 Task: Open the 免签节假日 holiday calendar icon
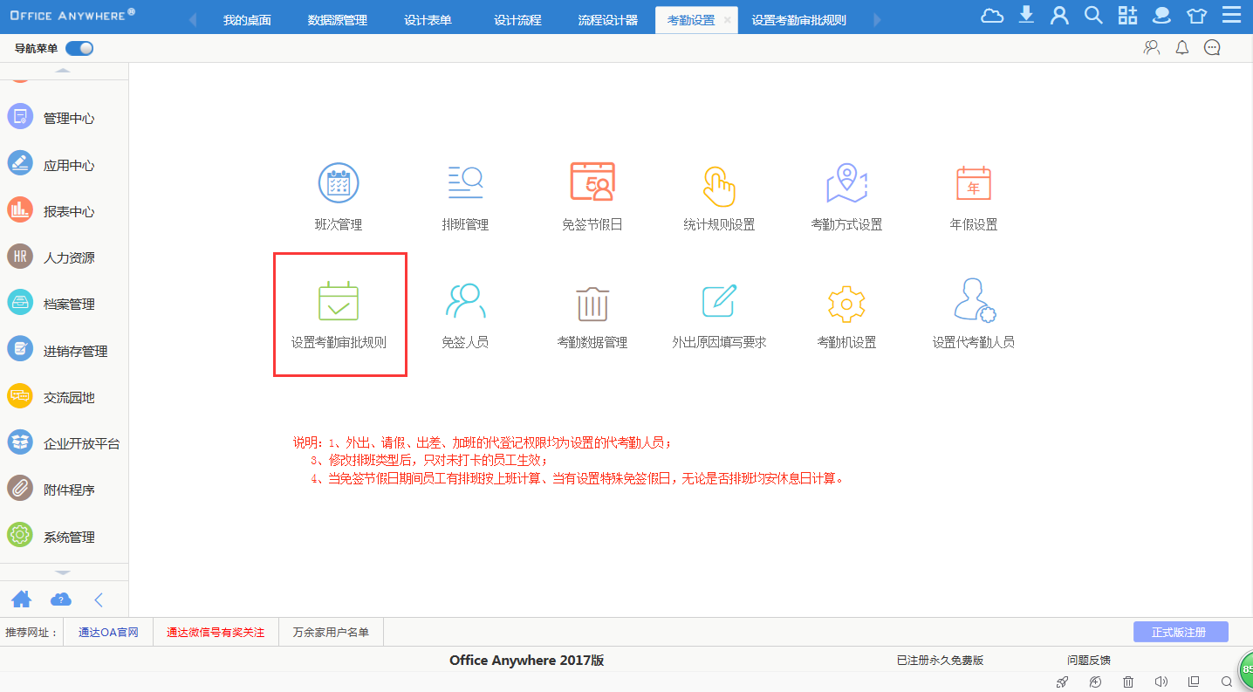click(x=592, y=183)
